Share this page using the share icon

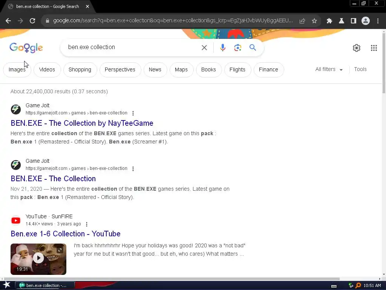tap(302, 21)
